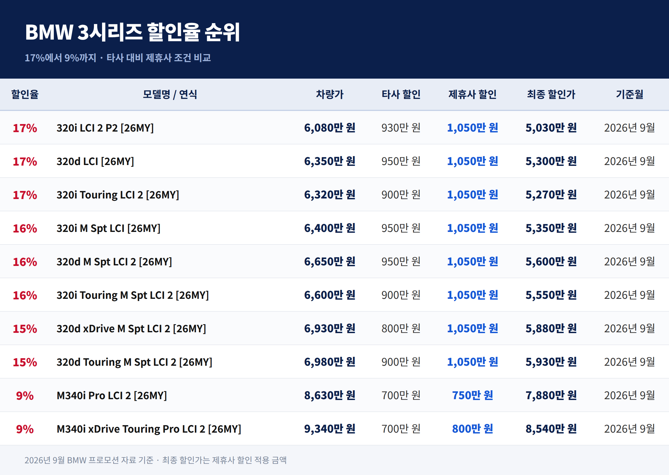This screenshot has height=475, width=669.
Task: Click partner discount '1,050만 원' for 320d Touring M Spt
Action: tap(472, 362)
